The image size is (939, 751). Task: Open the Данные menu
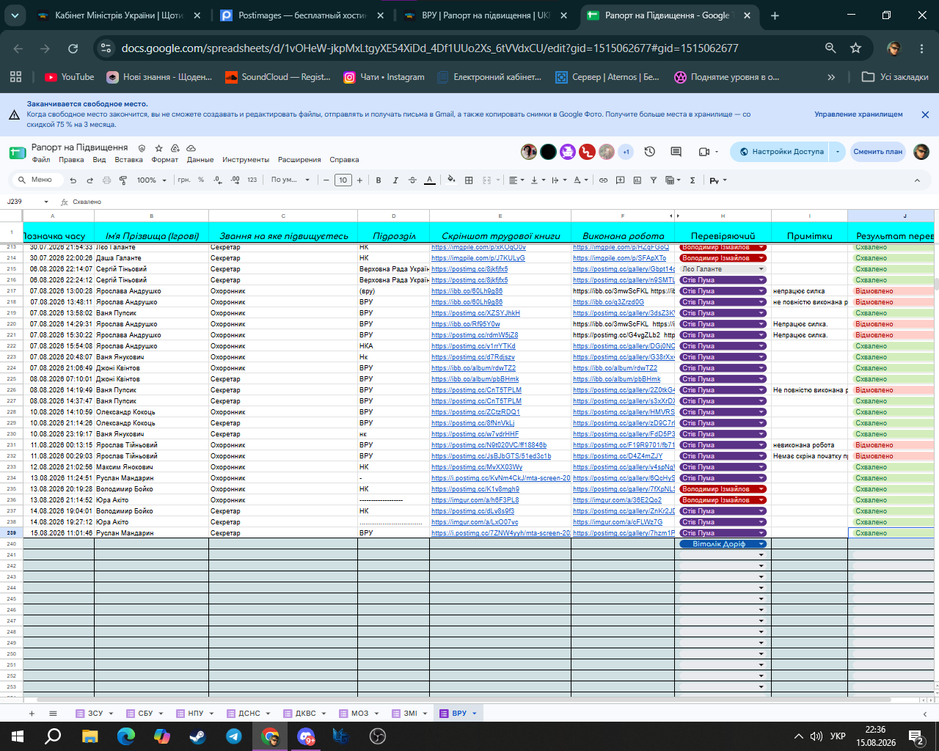(200, 160)
